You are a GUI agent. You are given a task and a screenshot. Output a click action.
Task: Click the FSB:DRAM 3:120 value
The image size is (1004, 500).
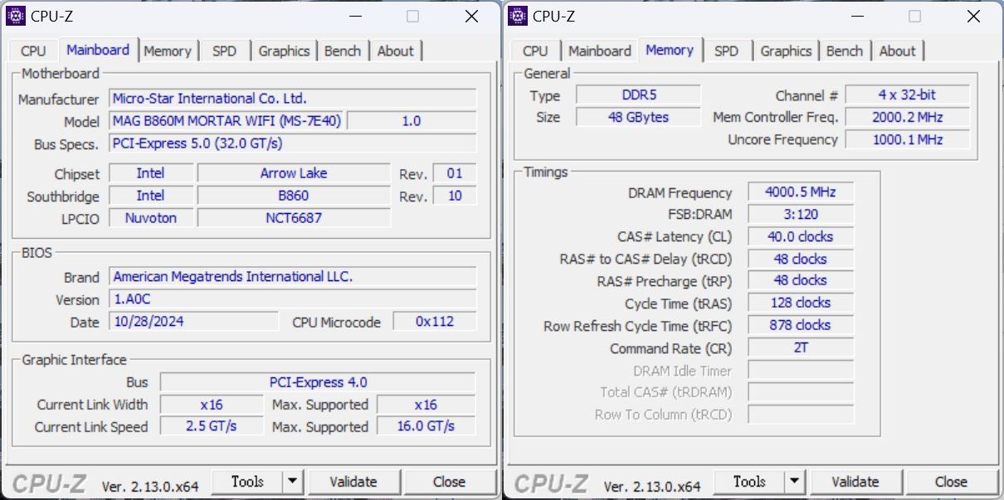800,215
